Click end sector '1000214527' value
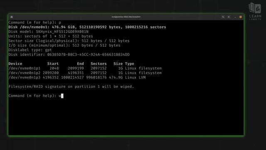The image size is (266, 150). pyautogui.click(x=72, y=77)
